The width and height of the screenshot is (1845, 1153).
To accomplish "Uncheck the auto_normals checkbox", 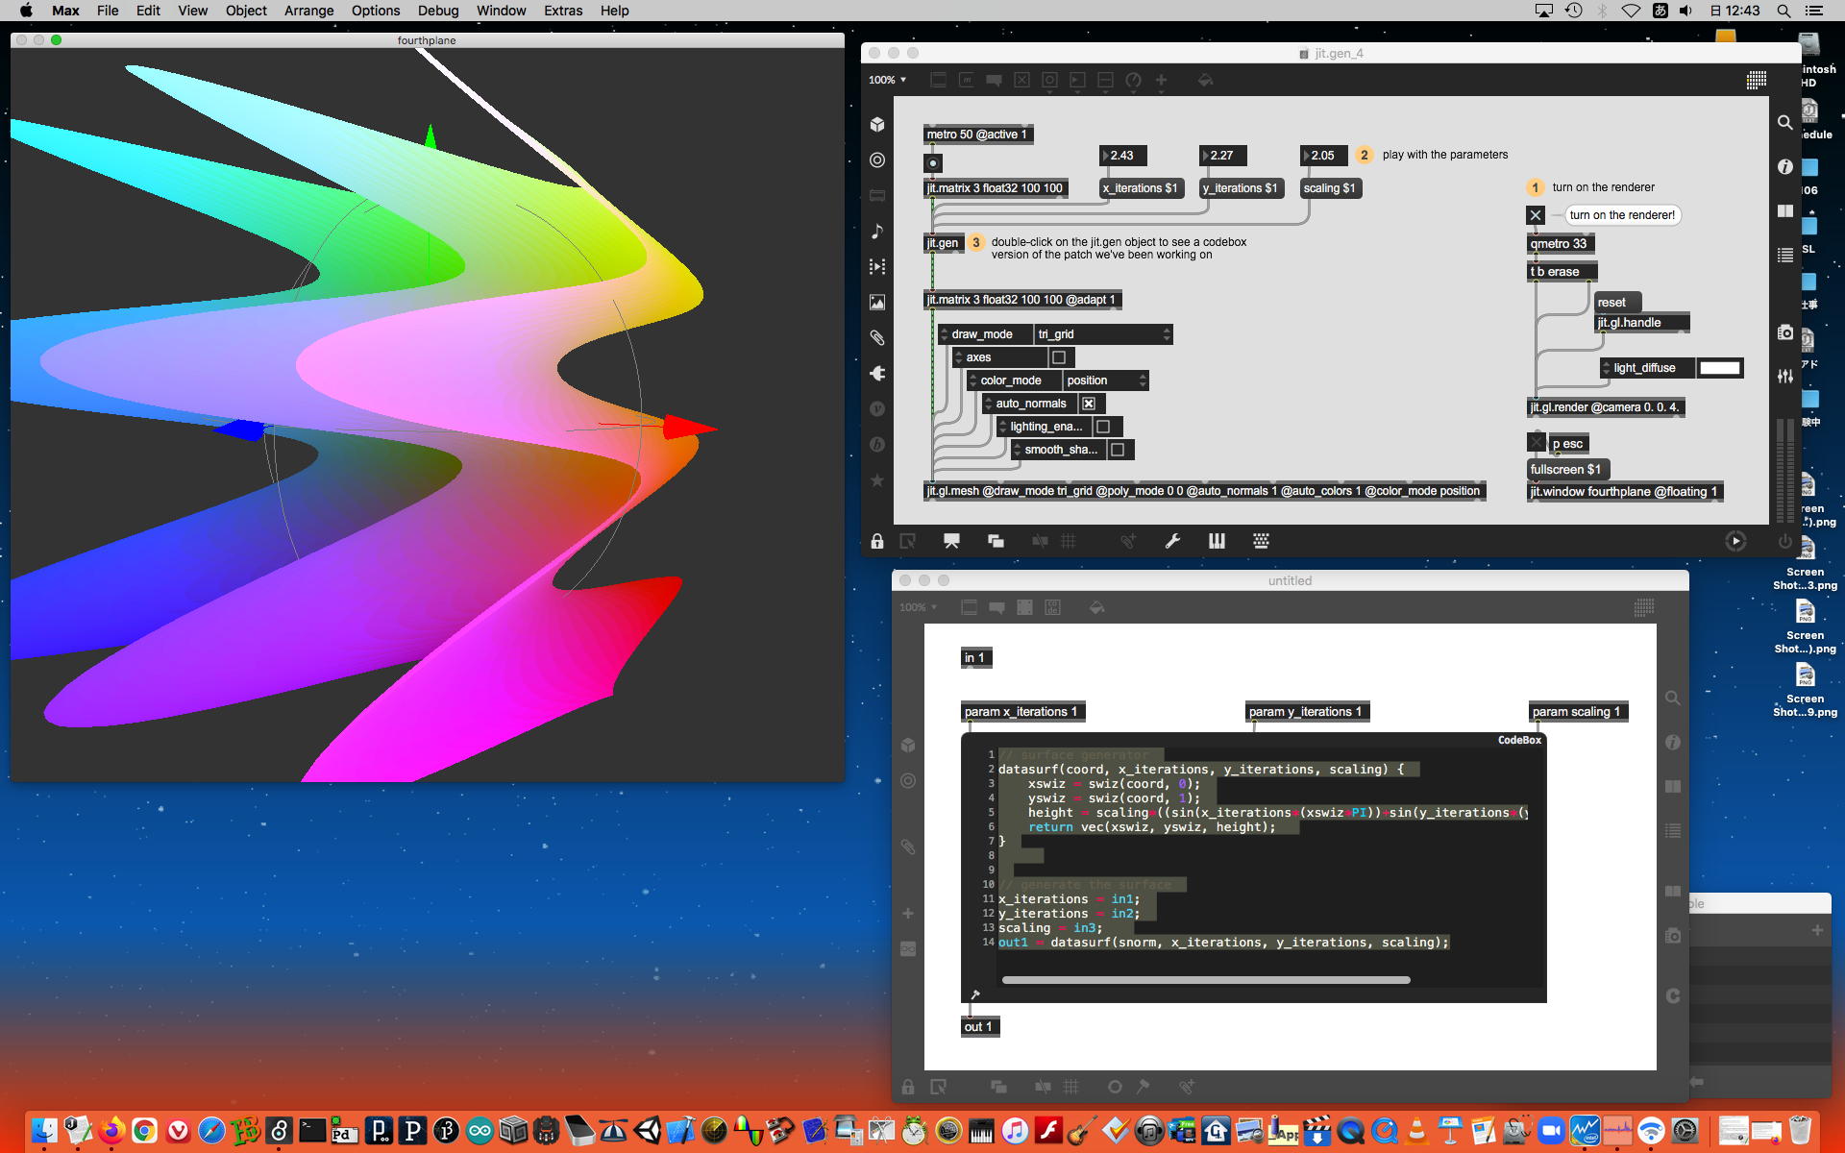I will [x=1089, y=404].
